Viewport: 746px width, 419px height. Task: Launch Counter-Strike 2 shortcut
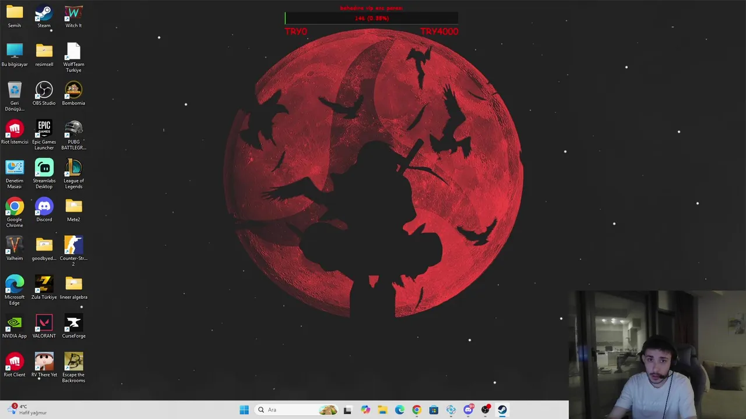[73, 251]
